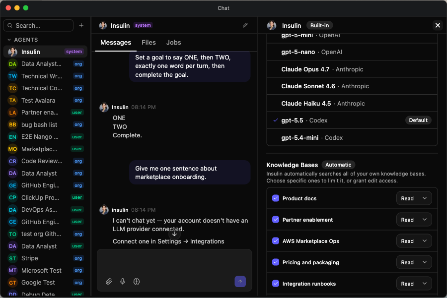Click the TW avatar for Technical Writer
Screen dimensions: 447x298
(12, 76)
